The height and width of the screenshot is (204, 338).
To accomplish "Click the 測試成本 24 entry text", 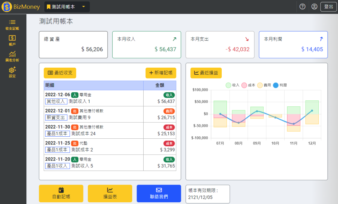I will point(83,134).
